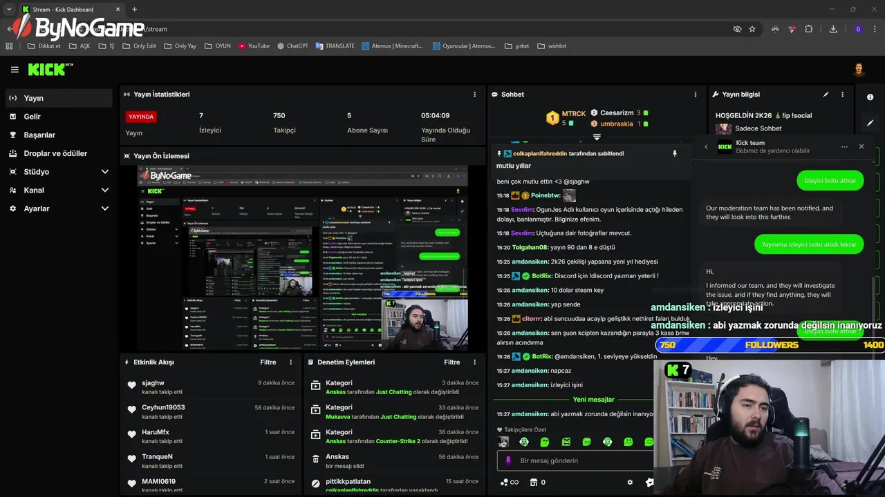
Task: Toggle the tracking protection eye icon
Action: [737, 29]
